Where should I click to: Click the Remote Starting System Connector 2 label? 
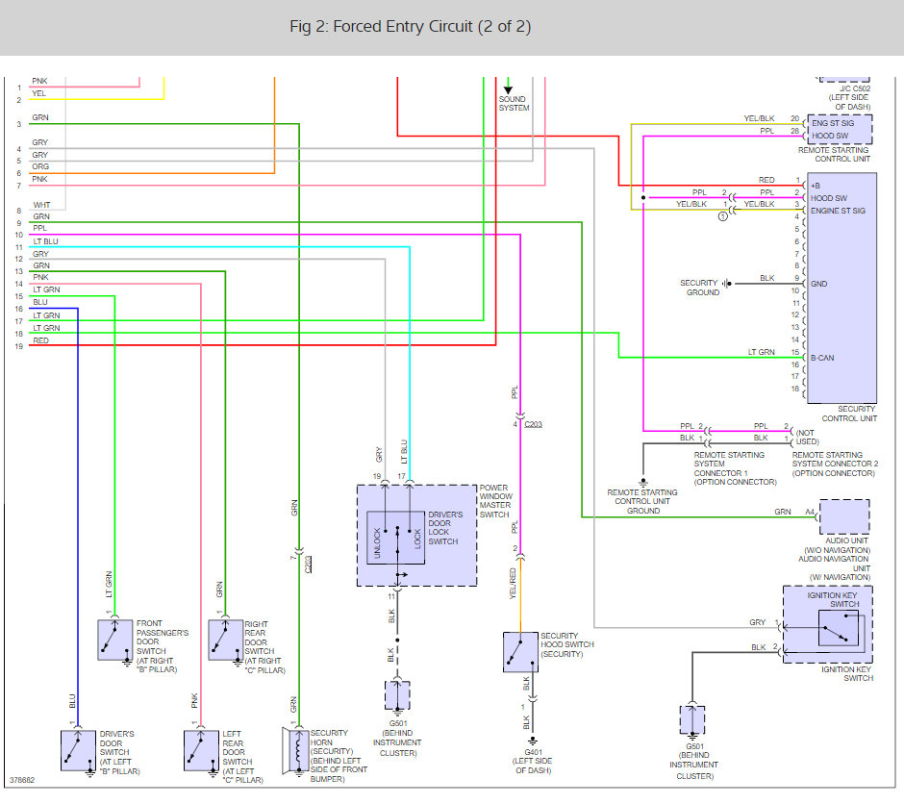(x=835, y=464)
